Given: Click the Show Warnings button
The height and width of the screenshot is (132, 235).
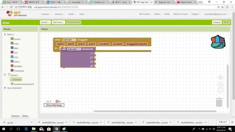Looking at the screenshot, I should (x=54, y=105).
